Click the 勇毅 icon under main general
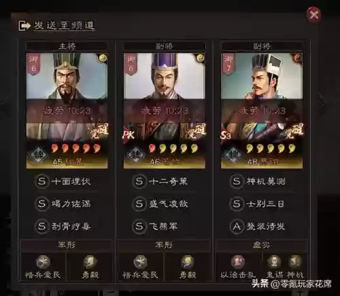The height and width of the screenshot is (296, 340). pos(90,262)
